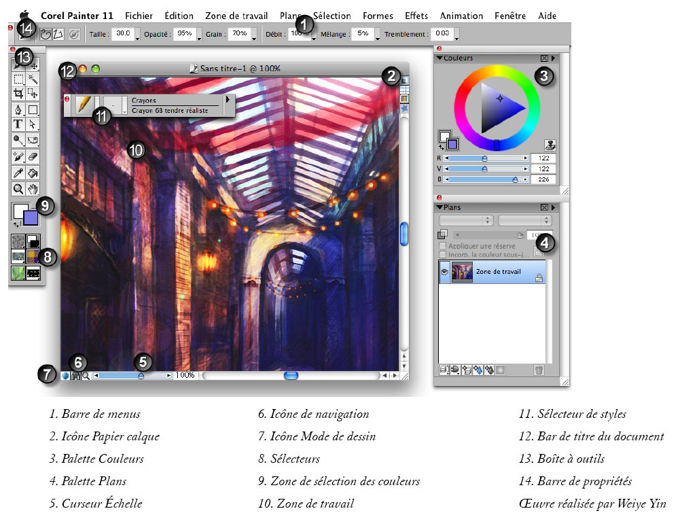The height and width of the screenshot is (528, 680).
Task: Toggle the grid overlay icon
Action: click(405, 90)
